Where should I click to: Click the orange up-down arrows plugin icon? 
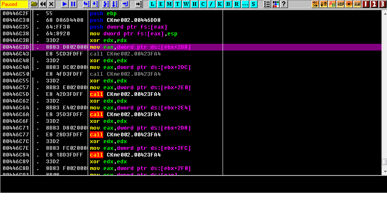324,4
